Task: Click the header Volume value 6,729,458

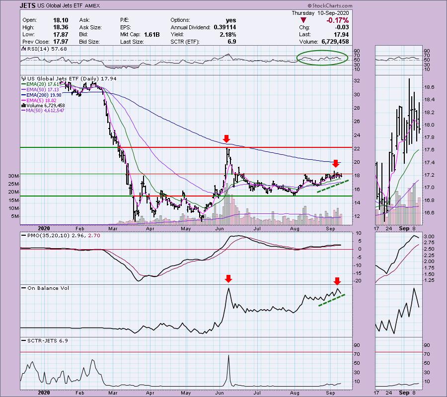Action: 335,42
